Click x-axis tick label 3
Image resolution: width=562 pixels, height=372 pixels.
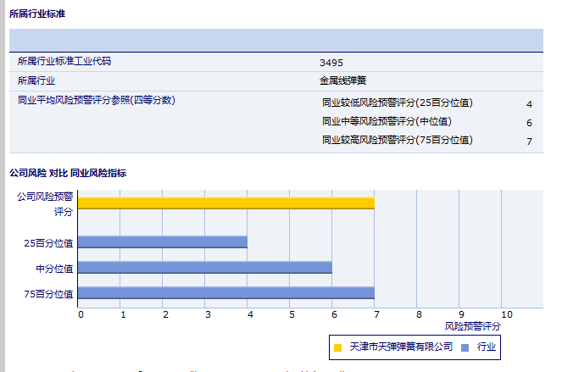tap(208, 314)
